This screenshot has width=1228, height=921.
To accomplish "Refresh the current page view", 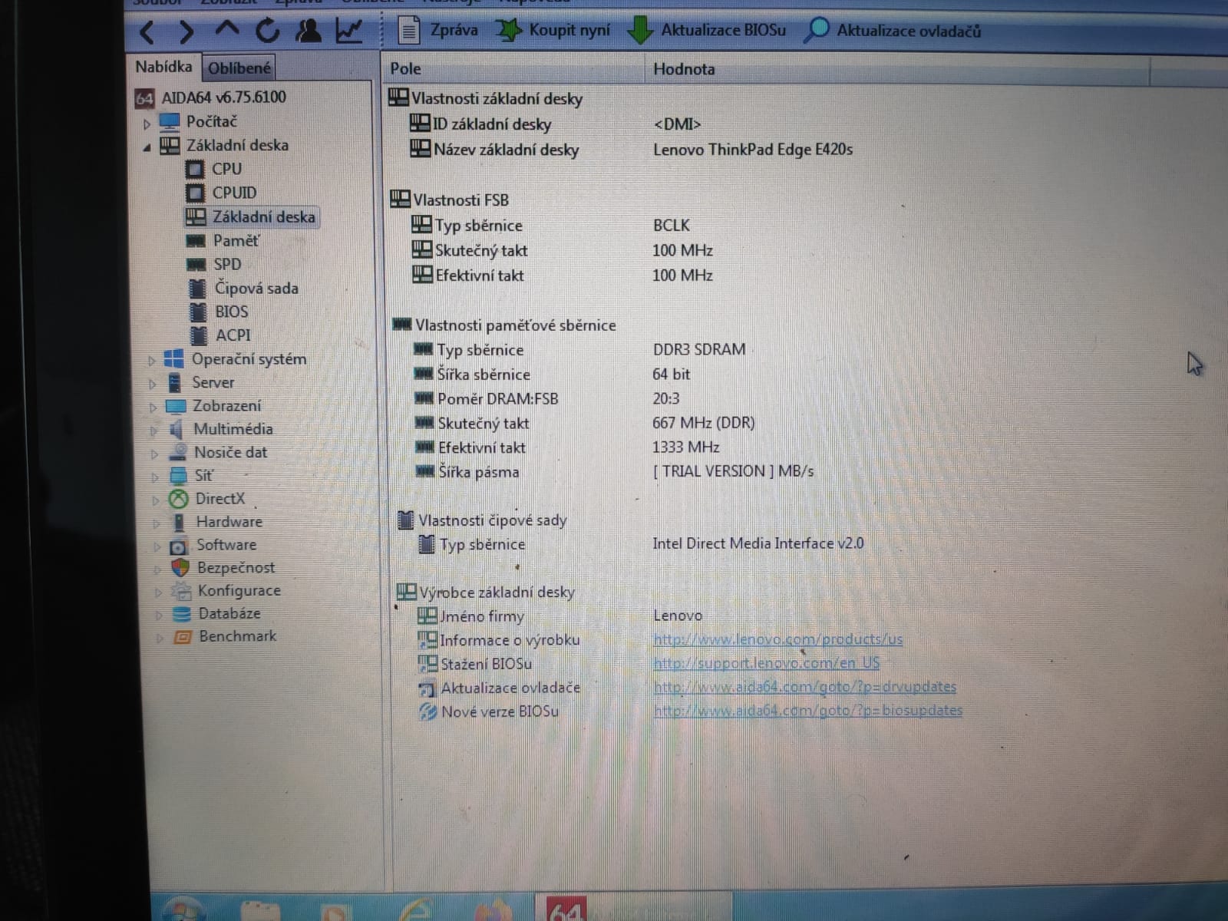I will 267,31.
